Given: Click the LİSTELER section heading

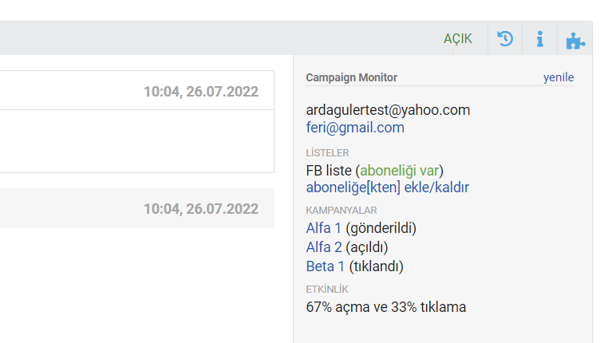Looking at the screenshot, I should (x=327, y=153).
